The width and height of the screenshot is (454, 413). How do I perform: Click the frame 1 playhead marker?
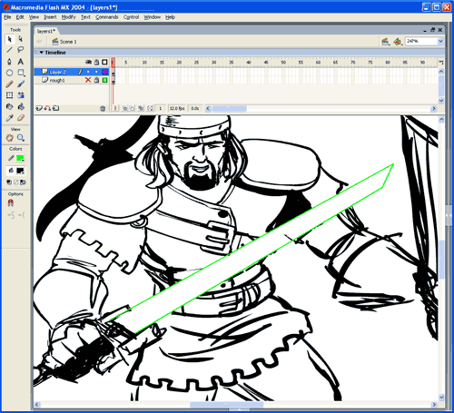pyautogui.click(x=113, y=63)
